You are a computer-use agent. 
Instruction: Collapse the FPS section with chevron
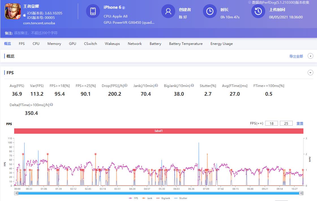click(310, 73)
